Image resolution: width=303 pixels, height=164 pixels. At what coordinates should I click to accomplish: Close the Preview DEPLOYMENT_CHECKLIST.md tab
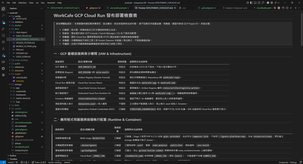click(175, 8)
